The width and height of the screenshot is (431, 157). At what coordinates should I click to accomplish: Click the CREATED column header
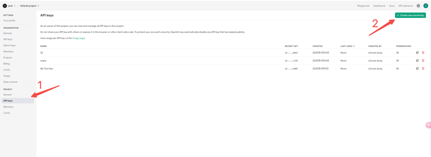coord(318,46)
